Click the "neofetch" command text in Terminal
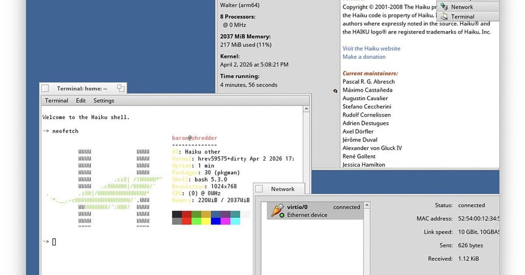The width and height of the screenshot is (525, 275). (x=65, y=131)
